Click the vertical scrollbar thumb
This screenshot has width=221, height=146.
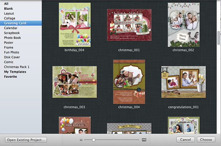pos(218,38)
